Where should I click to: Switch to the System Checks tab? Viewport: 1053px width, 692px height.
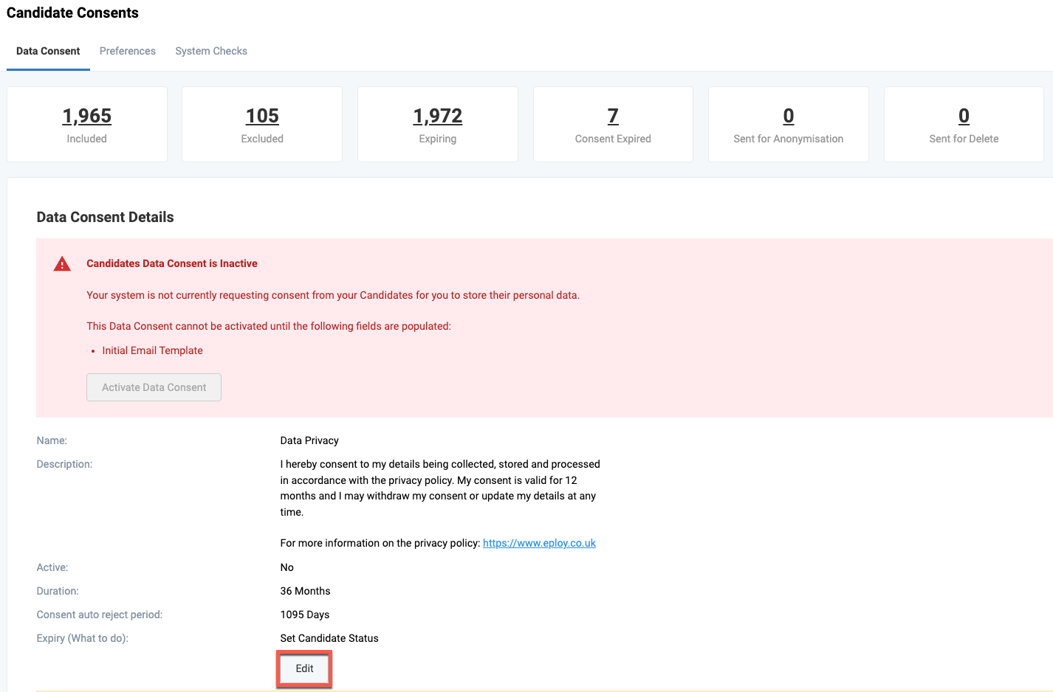211,51
